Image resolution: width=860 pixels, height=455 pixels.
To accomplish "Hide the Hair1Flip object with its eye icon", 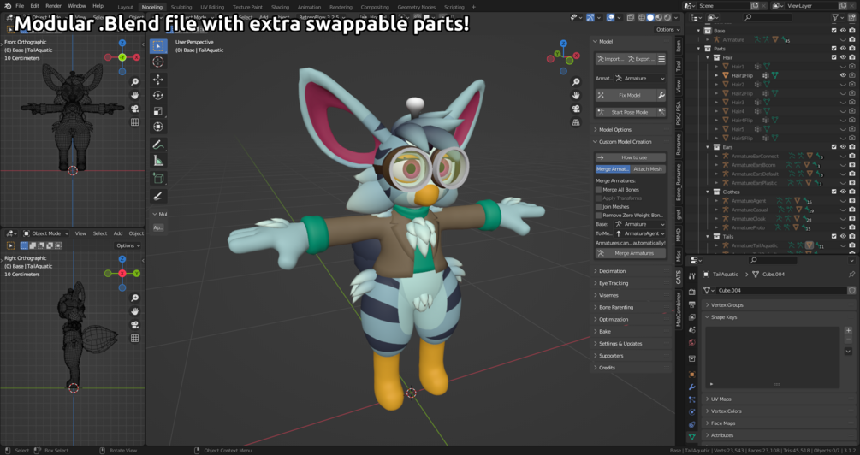I will pyautogui.click(x=843, y=75).
